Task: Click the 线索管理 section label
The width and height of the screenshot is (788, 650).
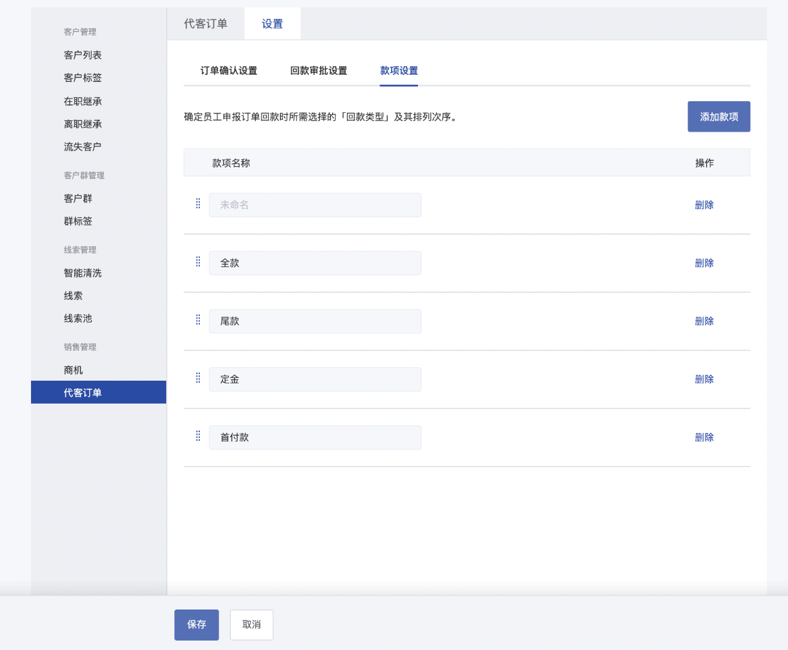Action: 80,250
